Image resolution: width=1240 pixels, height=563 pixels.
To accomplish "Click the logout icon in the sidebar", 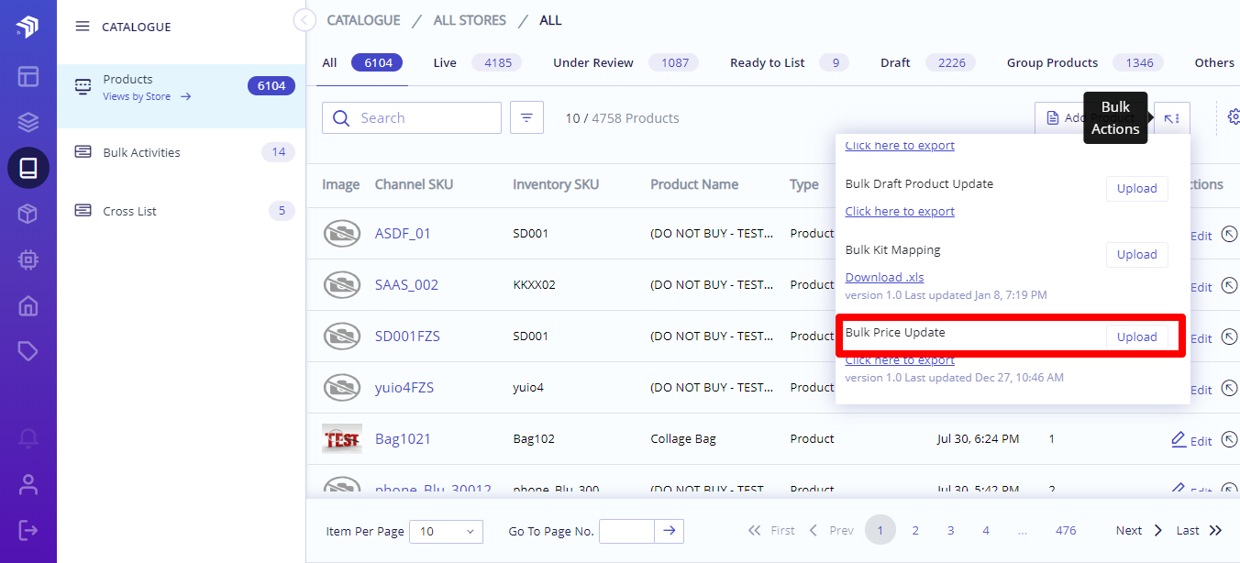I will click(x=28, y=530).
